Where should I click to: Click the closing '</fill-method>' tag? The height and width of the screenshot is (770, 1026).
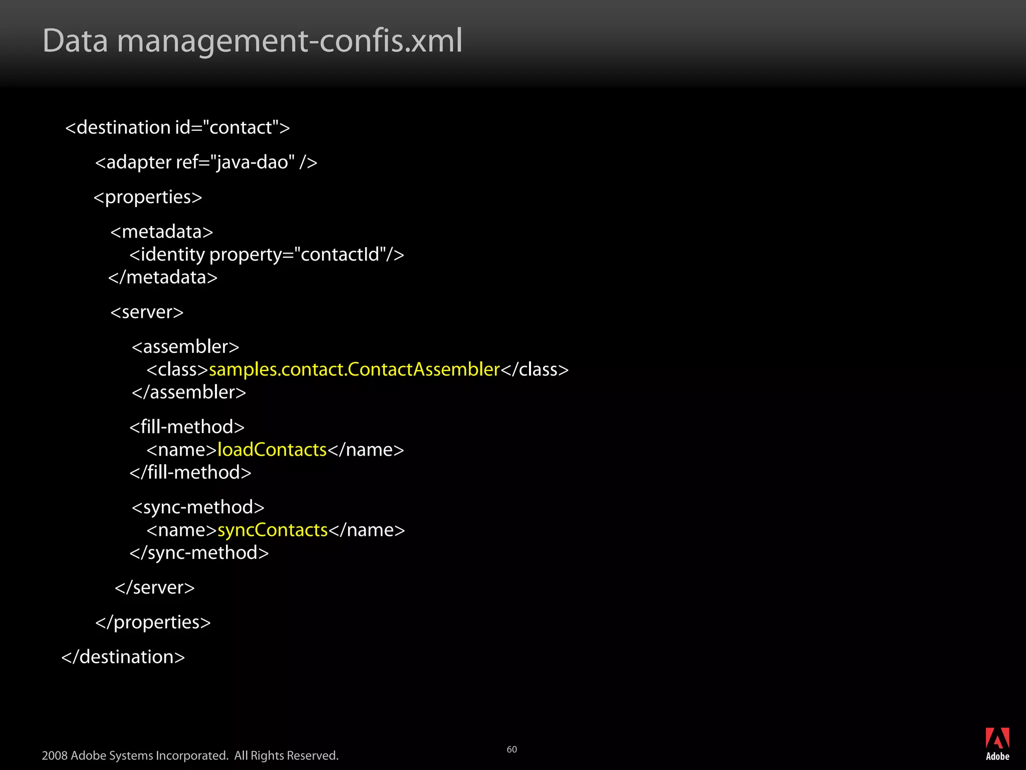tap(190, 472)
